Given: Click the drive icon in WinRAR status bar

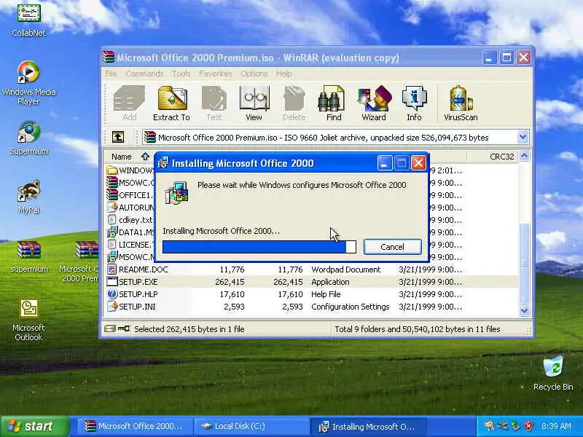Looking at the screenshot, I should click(110, 328).
